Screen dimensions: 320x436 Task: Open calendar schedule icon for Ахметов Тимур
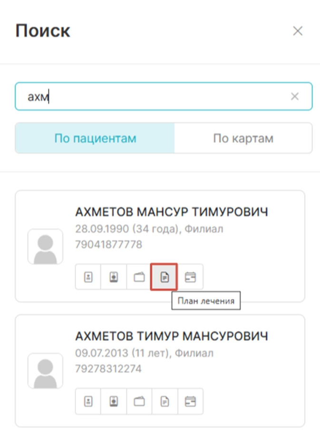coord(190,401)
